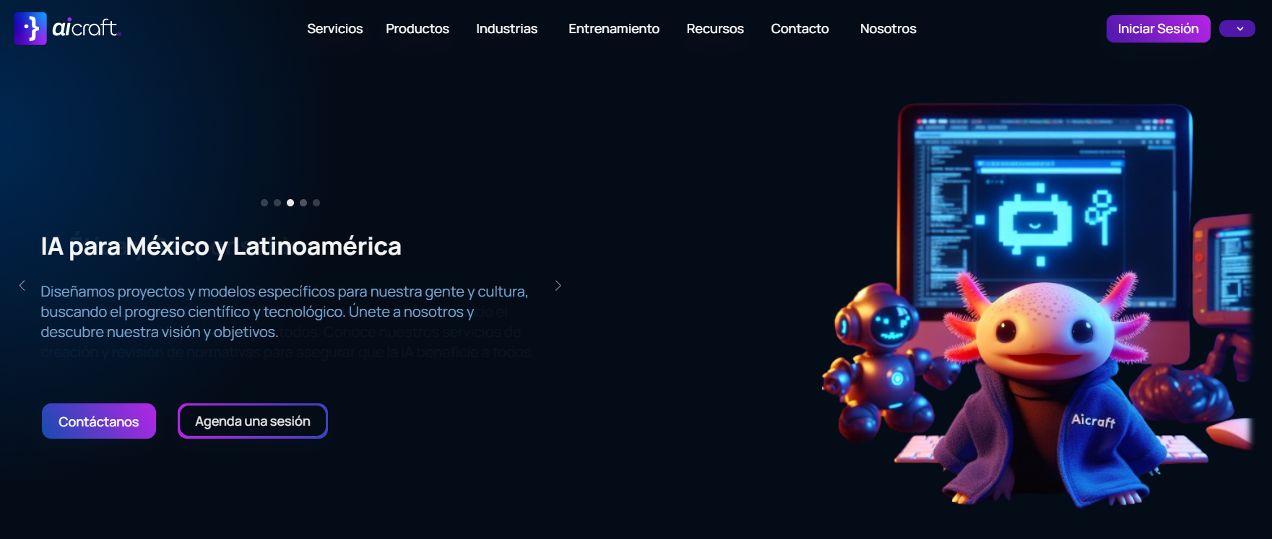The height and width of the screenshot is (539, 1272).
Task: Click the Contáctanos button
Action: click(99, 421)
